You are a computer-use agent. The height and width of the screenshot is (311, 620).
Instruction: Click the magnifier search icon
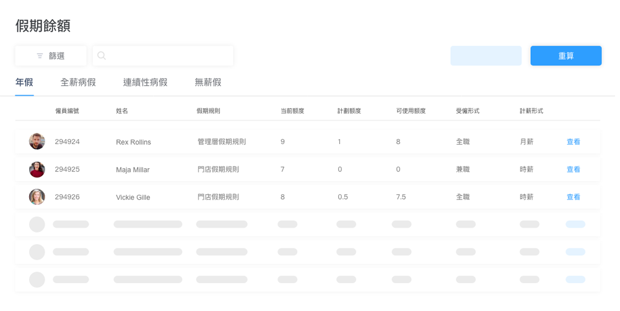pos(102,56)
